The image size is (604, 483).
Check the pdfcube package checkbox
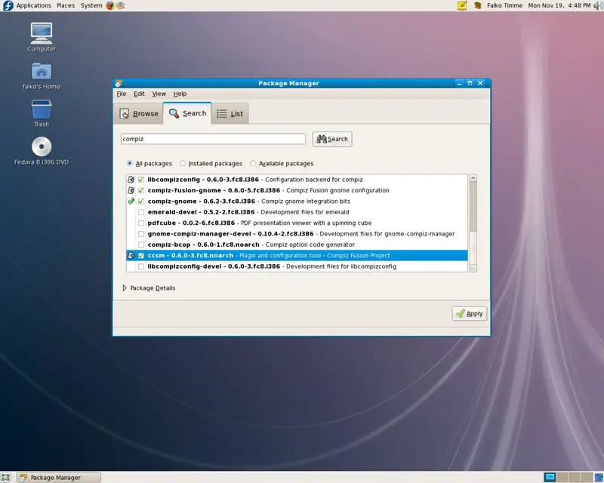tap(140, 223)
